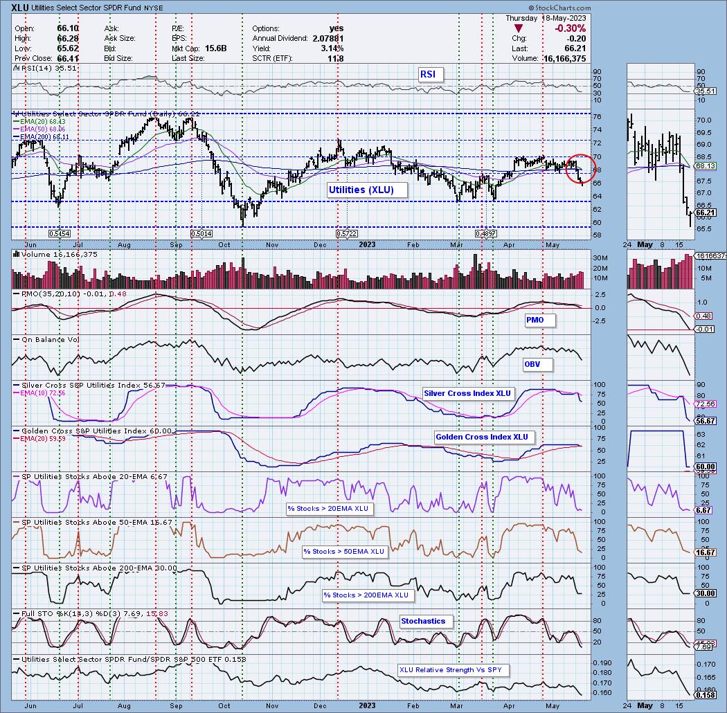Screen dimensions: 727x713
Task: Click the 72.56 Silver Cross EMA tag
Action: point(706,404)
